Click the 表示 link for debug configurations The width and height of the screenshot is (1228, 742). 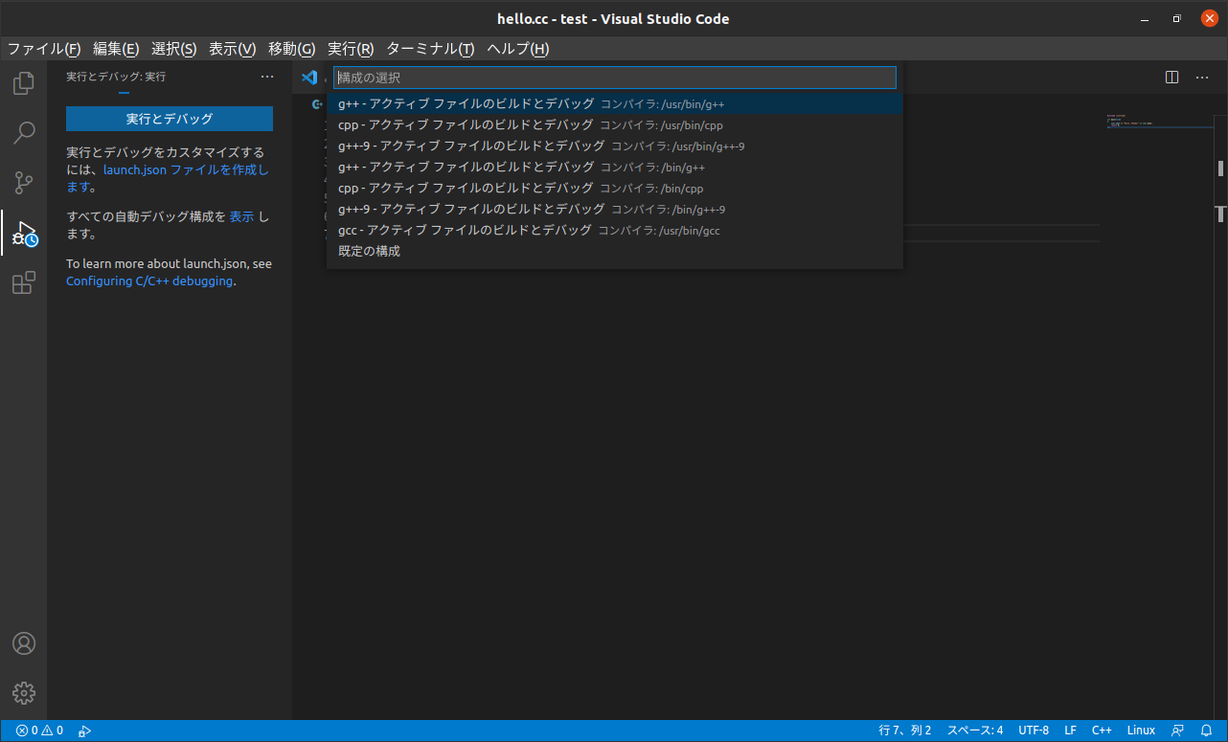coord(241,216)
